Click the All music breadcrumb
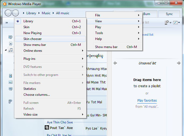 (x=63, y=13)
